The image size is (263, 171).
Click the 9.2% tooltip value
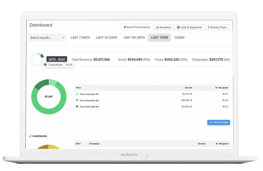coord(69,65)
